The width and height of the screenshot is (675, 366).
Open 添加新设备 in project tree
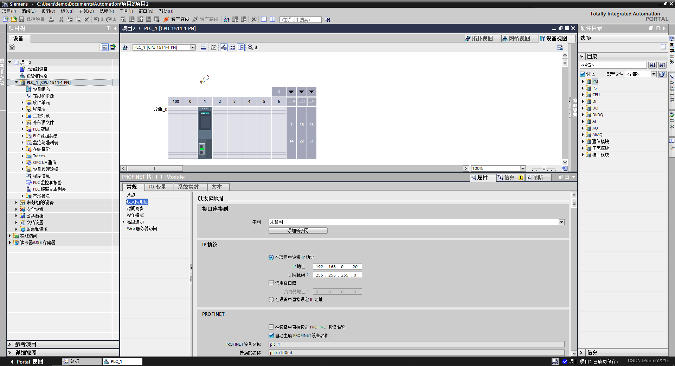click(37, 69)
